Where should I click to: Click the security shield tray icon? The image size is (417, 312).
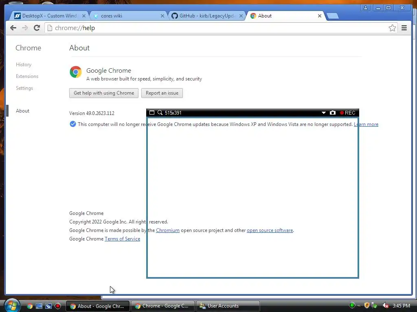tap(367, 305)
